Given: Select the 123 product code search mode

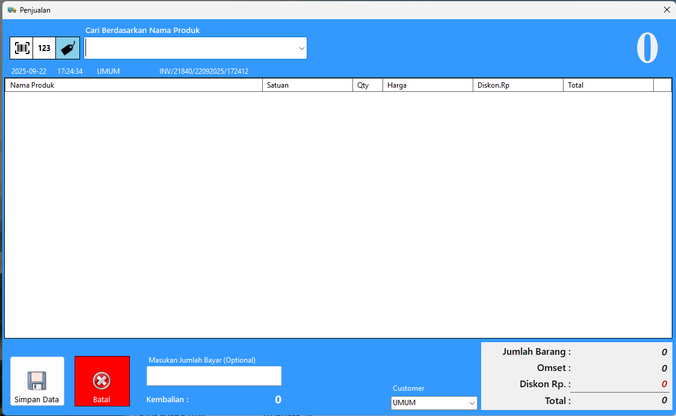Looking at the screenshot, I should pos(45,48).
